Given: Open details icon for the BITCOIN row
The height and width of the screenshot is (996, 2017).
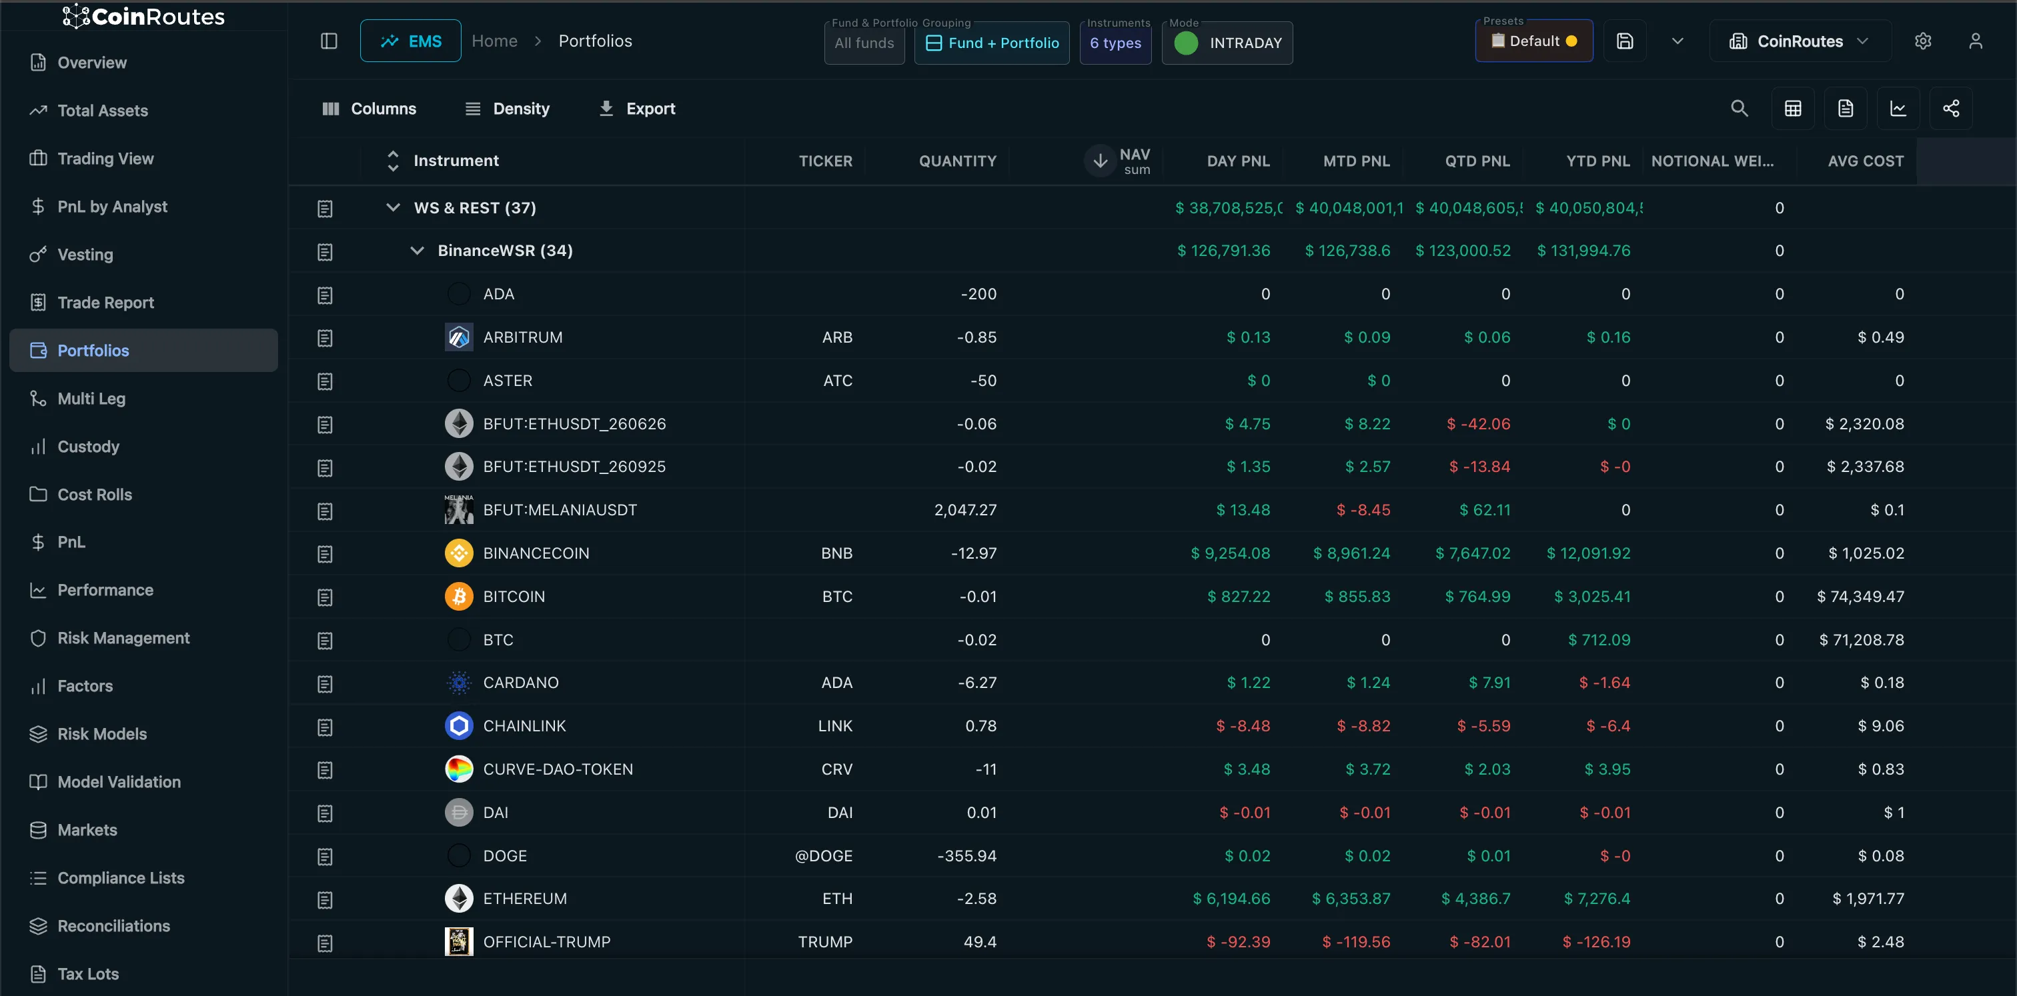Looking at the screenshot, I should [325, 598].
